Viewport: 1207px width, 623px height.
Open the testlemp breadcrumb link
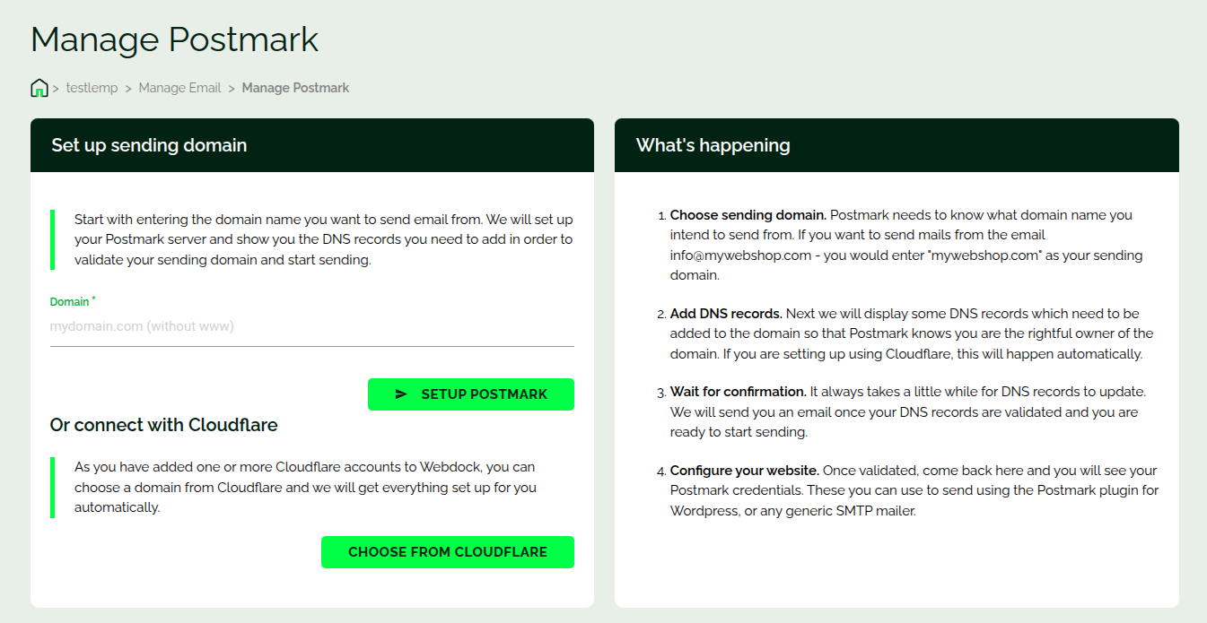[x=92, y=88]
